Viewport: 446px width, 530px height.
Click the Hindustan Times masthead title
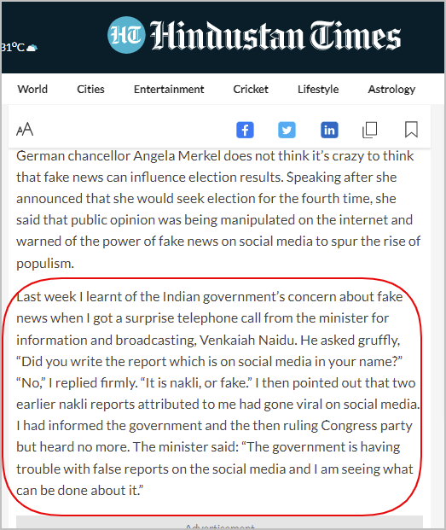click(x=275, y=36)
